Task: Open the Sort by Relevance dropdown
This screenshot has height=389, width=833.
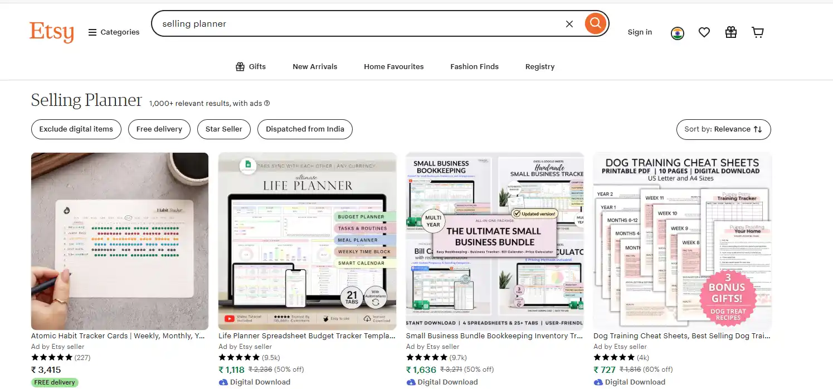Action: 723,129
